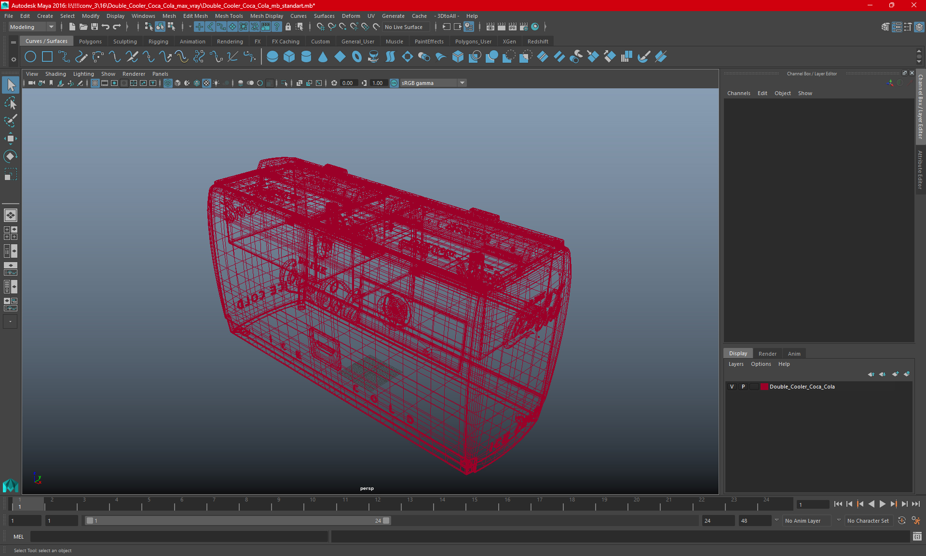Viewport: 926px width, 556px height.
Task: Toggle lock selection icon in status line
Action: (288, 27)
